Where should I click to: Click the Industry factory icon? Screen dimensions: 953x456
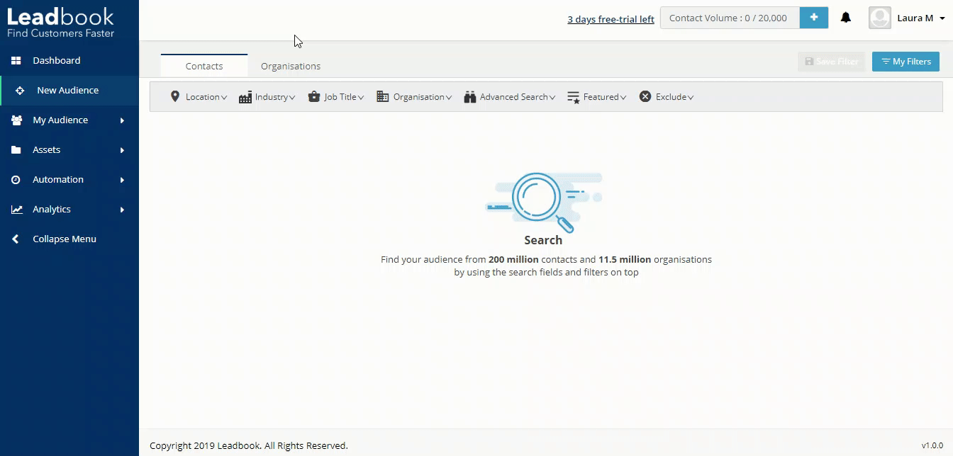[245, 97]
